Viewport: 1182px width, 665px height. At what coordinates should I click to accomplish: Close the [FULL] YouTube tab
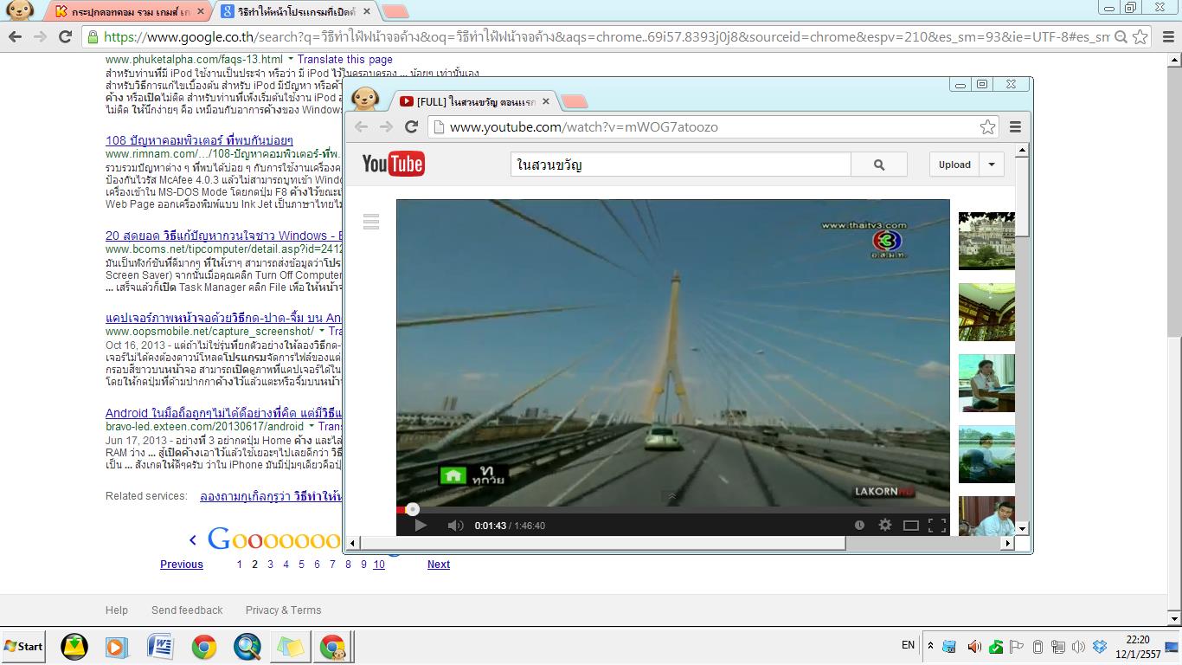546,101
